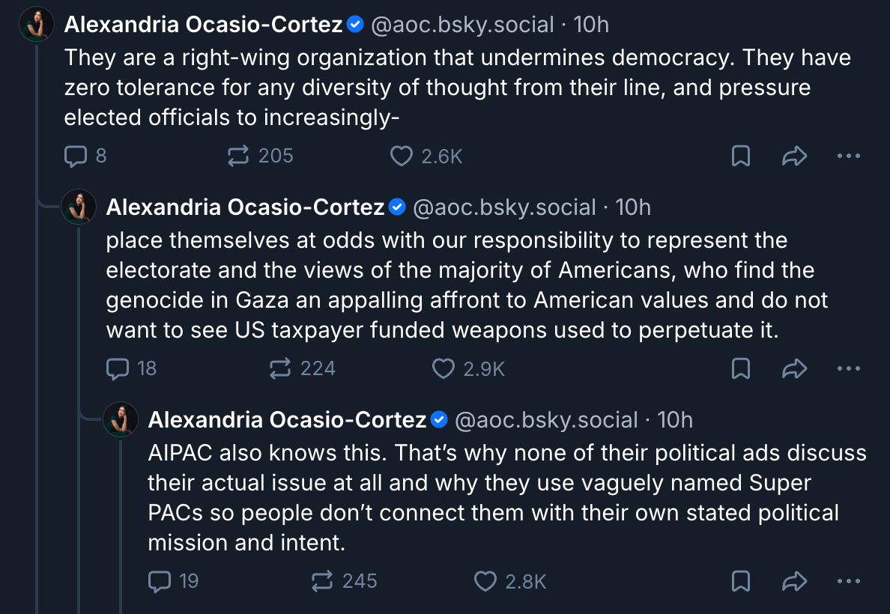
Task: Like the post with 2.6K likes
Action: pyautogui.click(x=402, y=156)
